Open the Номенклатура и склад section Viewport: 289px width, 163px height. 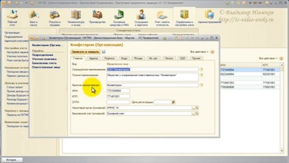(x=76, y=18)
